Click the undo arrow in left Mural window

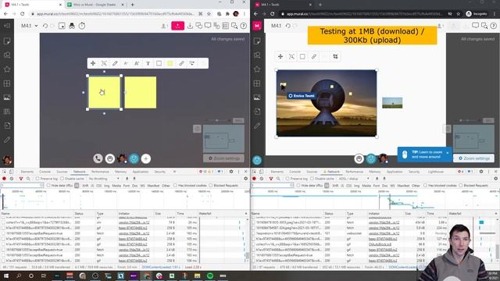[x=45, y=26]
